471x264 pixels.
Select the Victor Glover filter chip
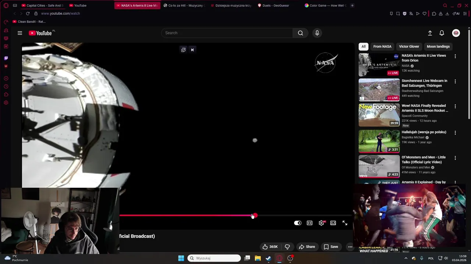409,47
